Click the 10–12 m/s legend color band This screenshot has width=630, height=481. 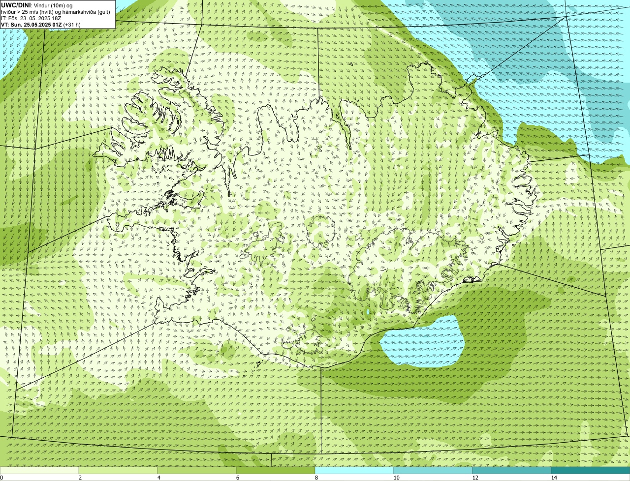pos(433,470)
